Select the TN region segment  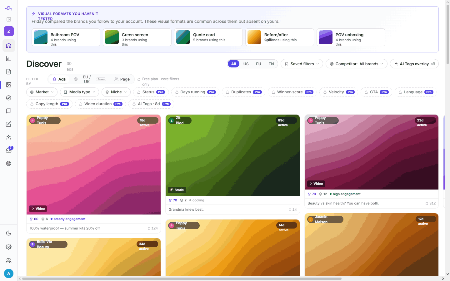click(x=271, y=64)
